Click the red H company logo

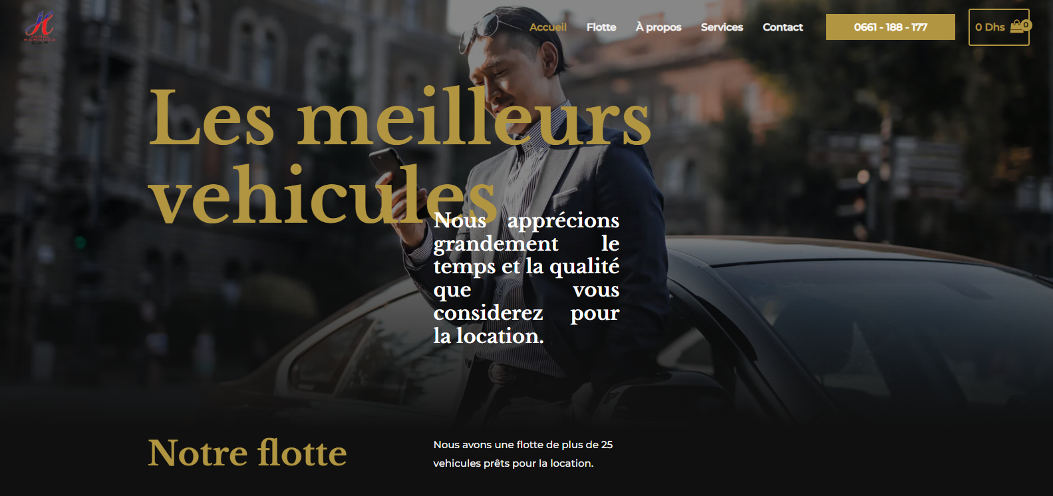tap(40, 27)
